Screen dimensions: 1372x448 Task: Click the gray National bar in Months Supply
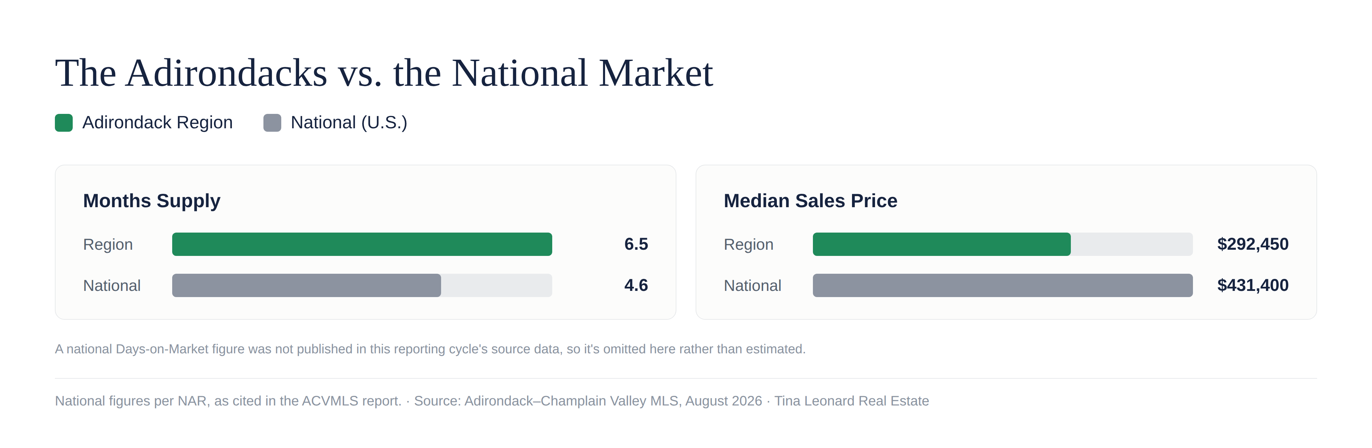click(x=306, y=285)
